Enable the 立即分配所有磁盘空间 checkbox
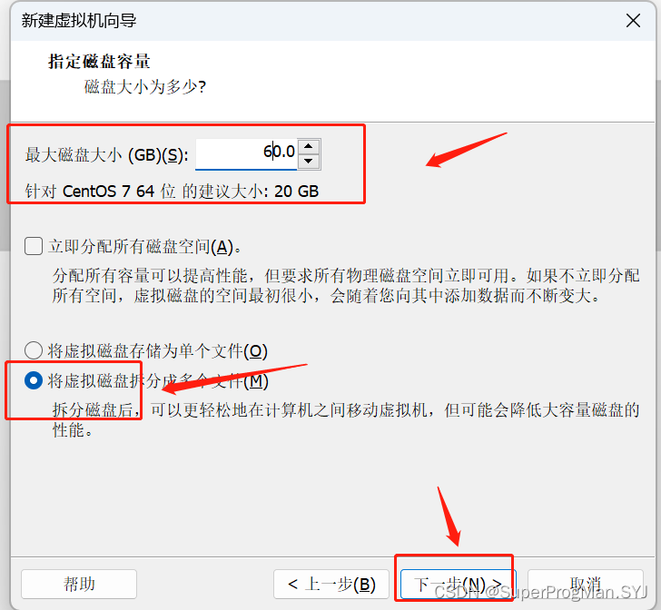 pyautogui.click(x=34, y=246)
